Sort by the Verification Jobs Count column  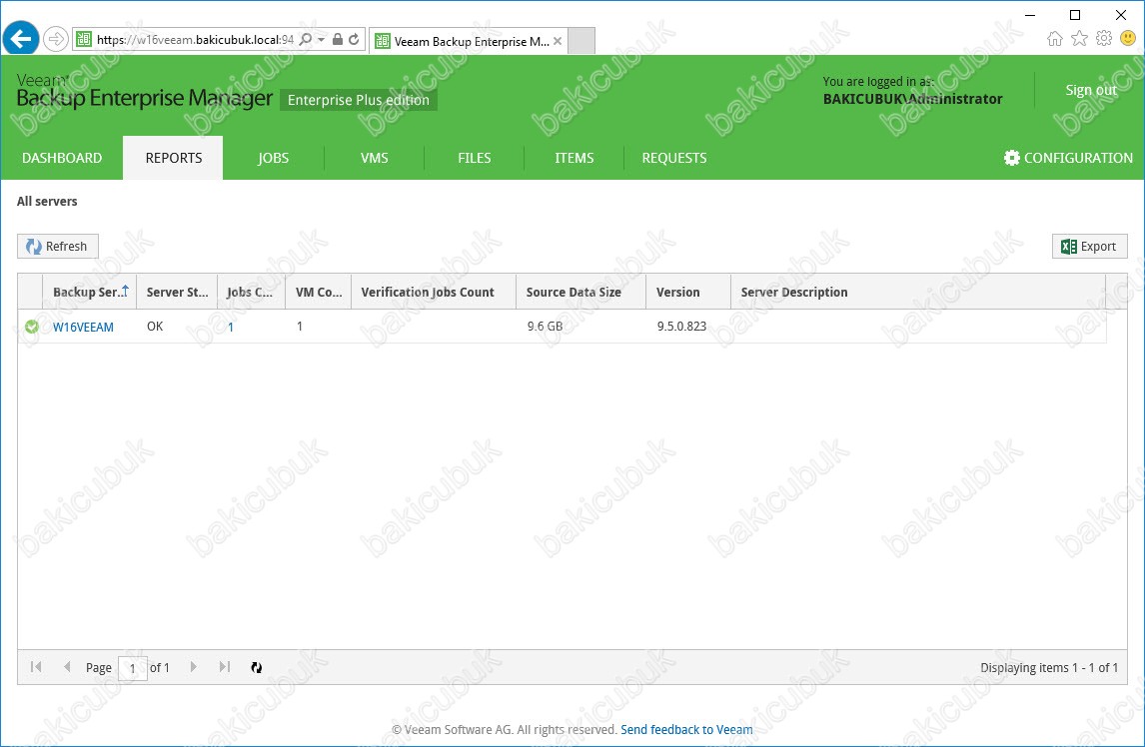(434, 292)
